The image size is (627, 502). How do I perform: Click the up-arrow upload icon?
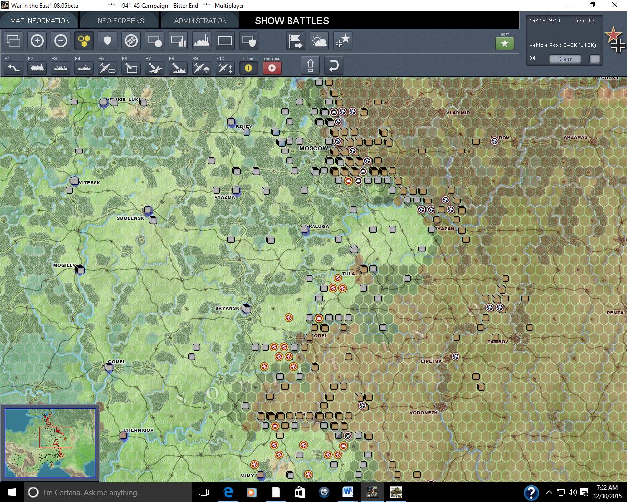(311, 65)
